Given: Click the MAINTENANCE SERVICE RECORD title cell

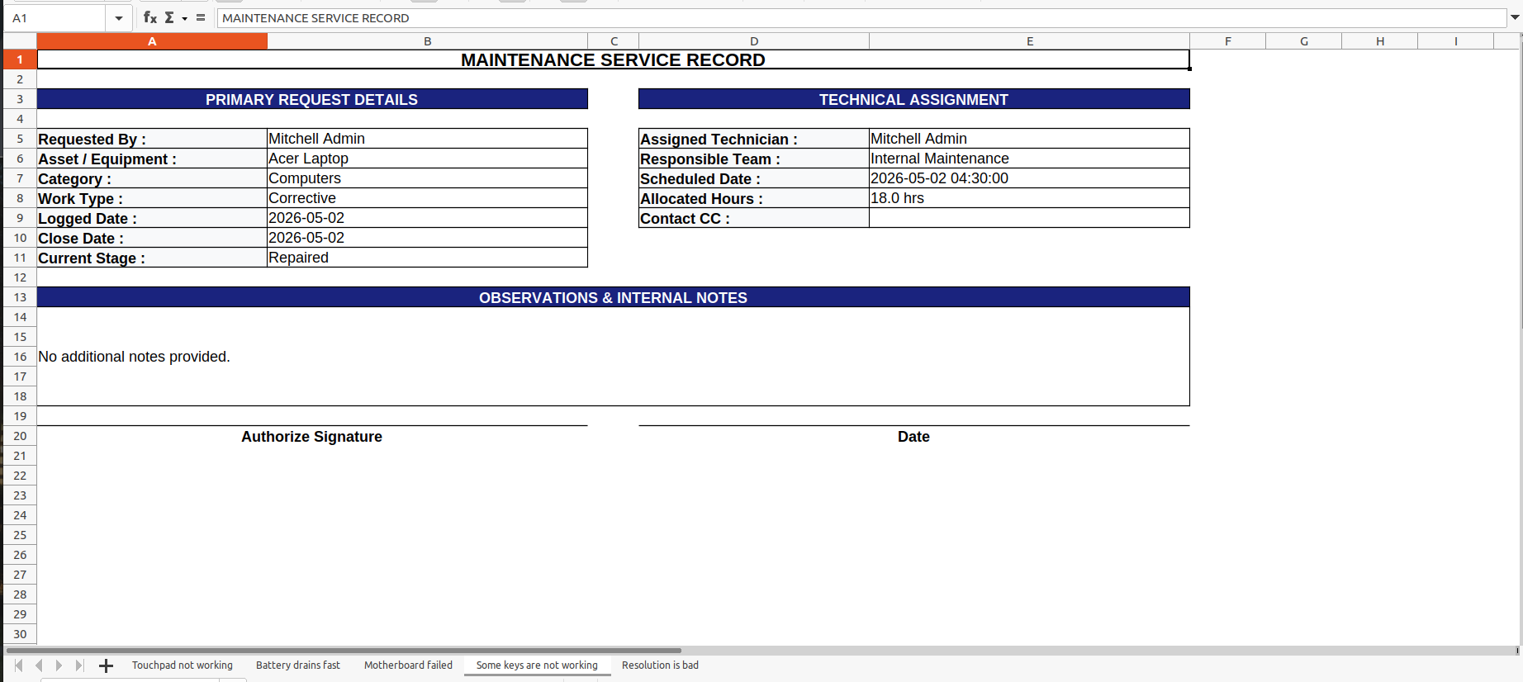Looking at the screenshot, I should coord(613,59).
